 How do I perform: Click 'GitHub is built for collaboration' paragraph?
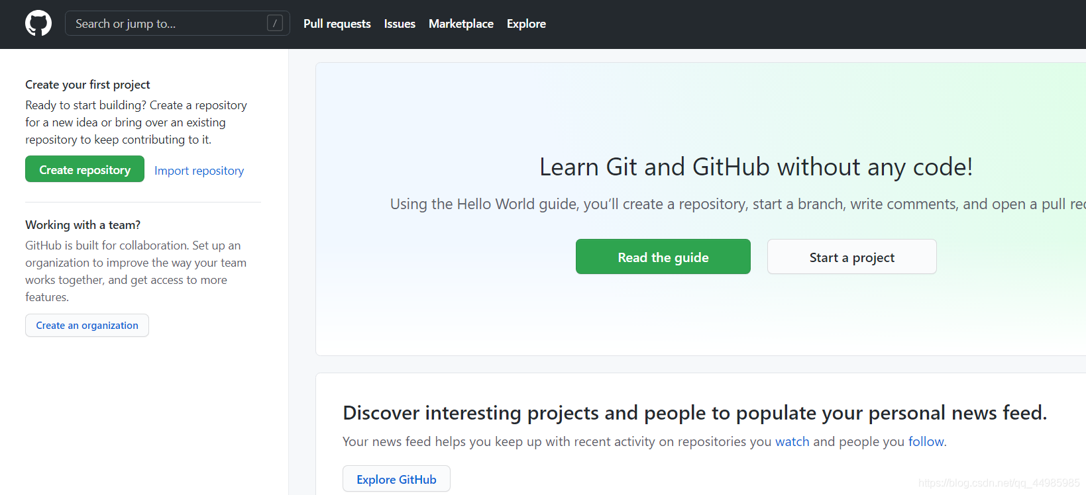pos(136,271)
